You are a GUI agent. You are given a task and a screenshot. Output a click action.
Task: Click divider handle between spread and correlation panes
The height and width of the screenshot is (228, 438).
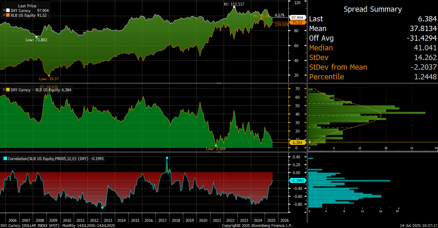click(x=219, y=152)
